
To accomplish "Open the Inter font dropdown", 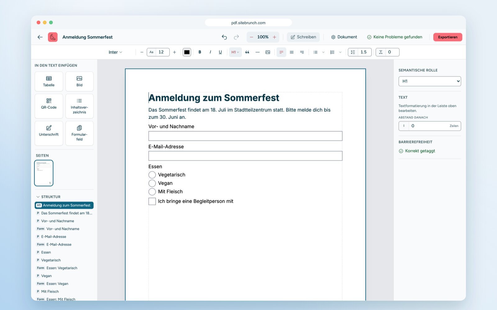I will click(116, 52).
